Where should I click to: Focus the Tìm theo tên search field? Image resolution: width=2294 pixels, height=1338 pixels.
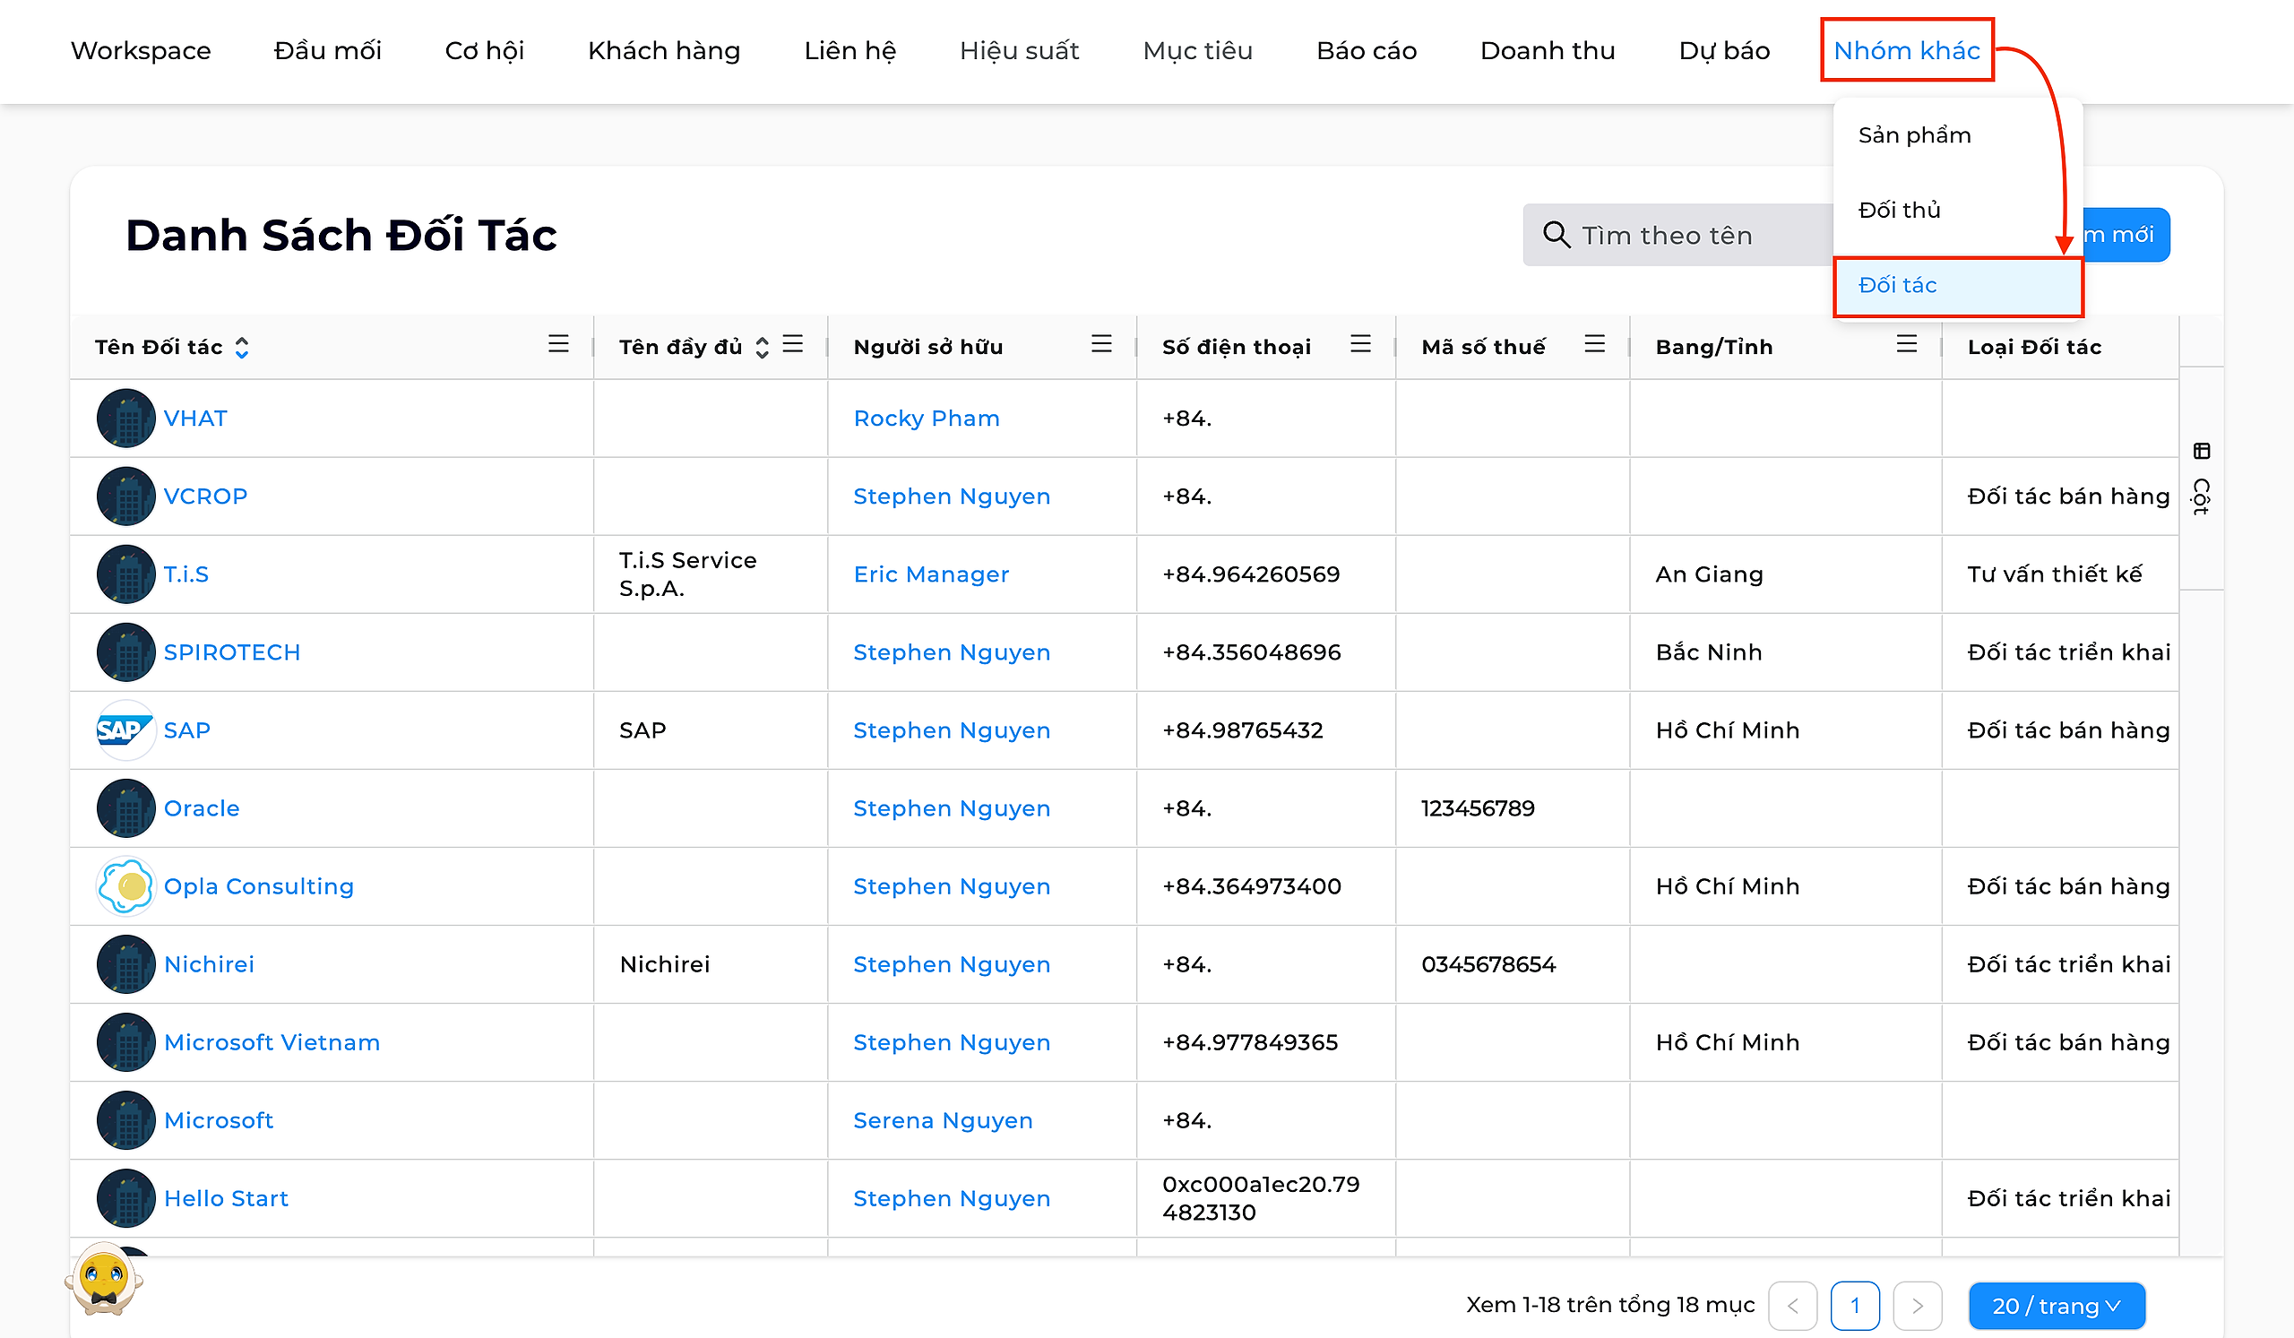(x=1678, y=235)
